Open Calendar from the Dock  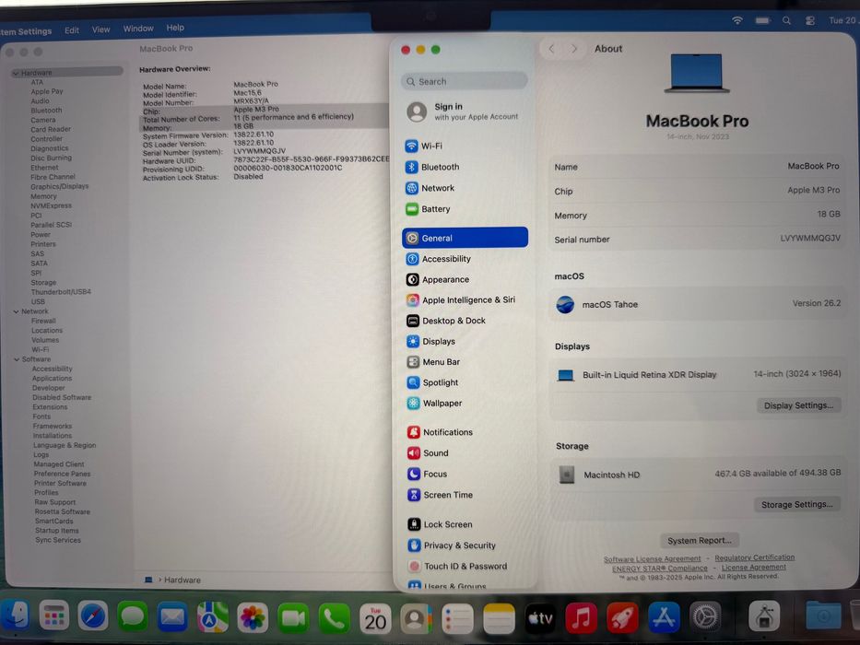375,618
